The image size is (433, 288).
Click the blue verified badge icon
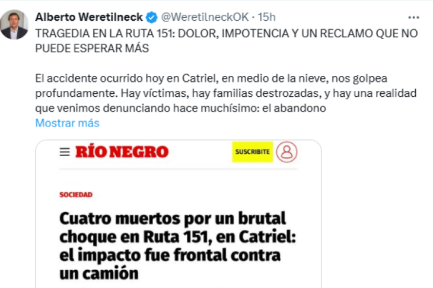(x=152, y=17)
